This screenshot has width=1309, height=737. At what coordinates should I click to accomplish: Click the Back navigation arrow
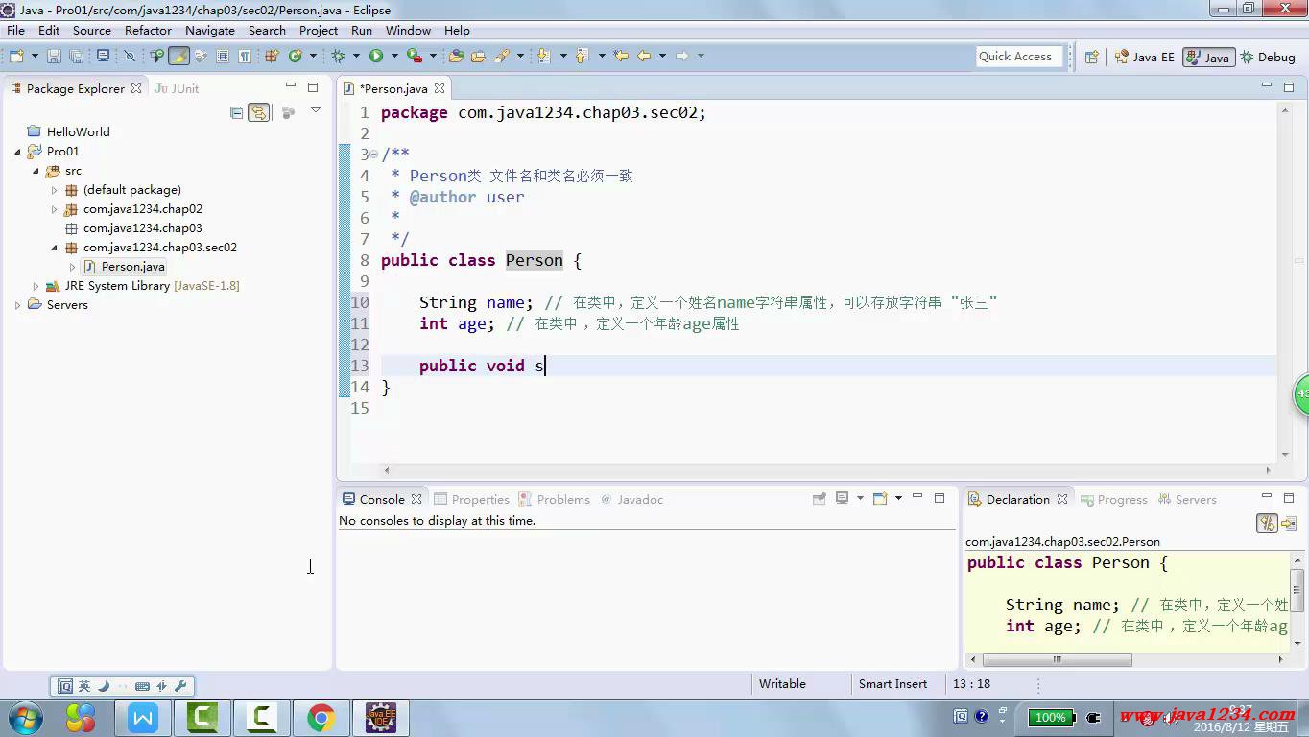point(644,57)
